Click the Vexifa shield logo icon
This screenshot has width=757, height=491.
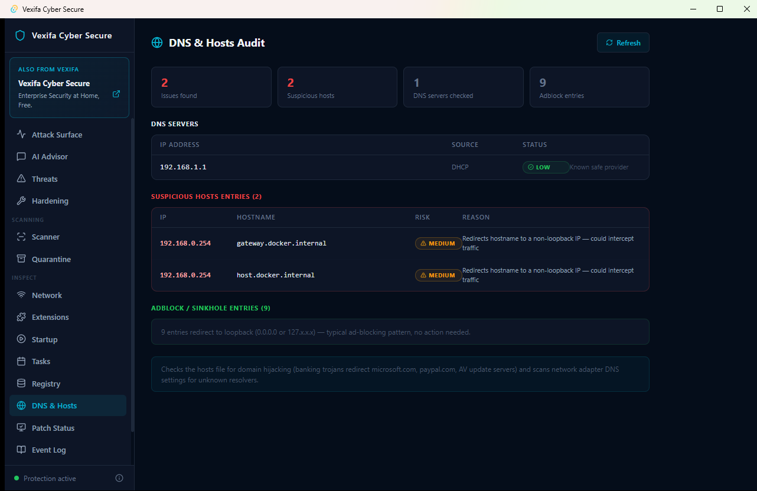pyautogui.click(x=20, y=35)
